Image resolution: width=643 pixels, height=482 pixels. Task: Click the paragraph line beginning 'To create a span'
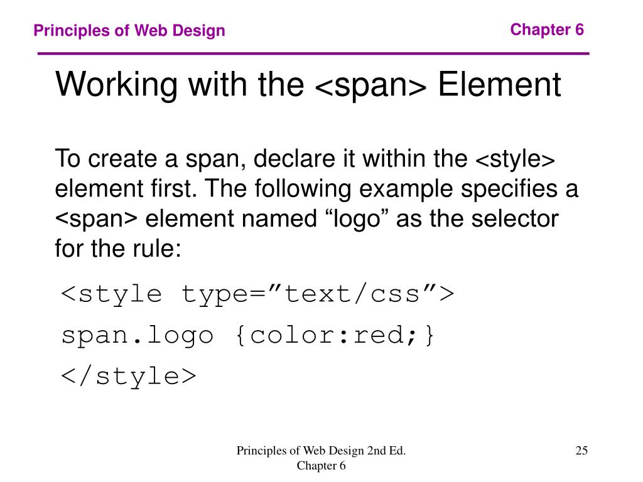(x=305, y=159)
